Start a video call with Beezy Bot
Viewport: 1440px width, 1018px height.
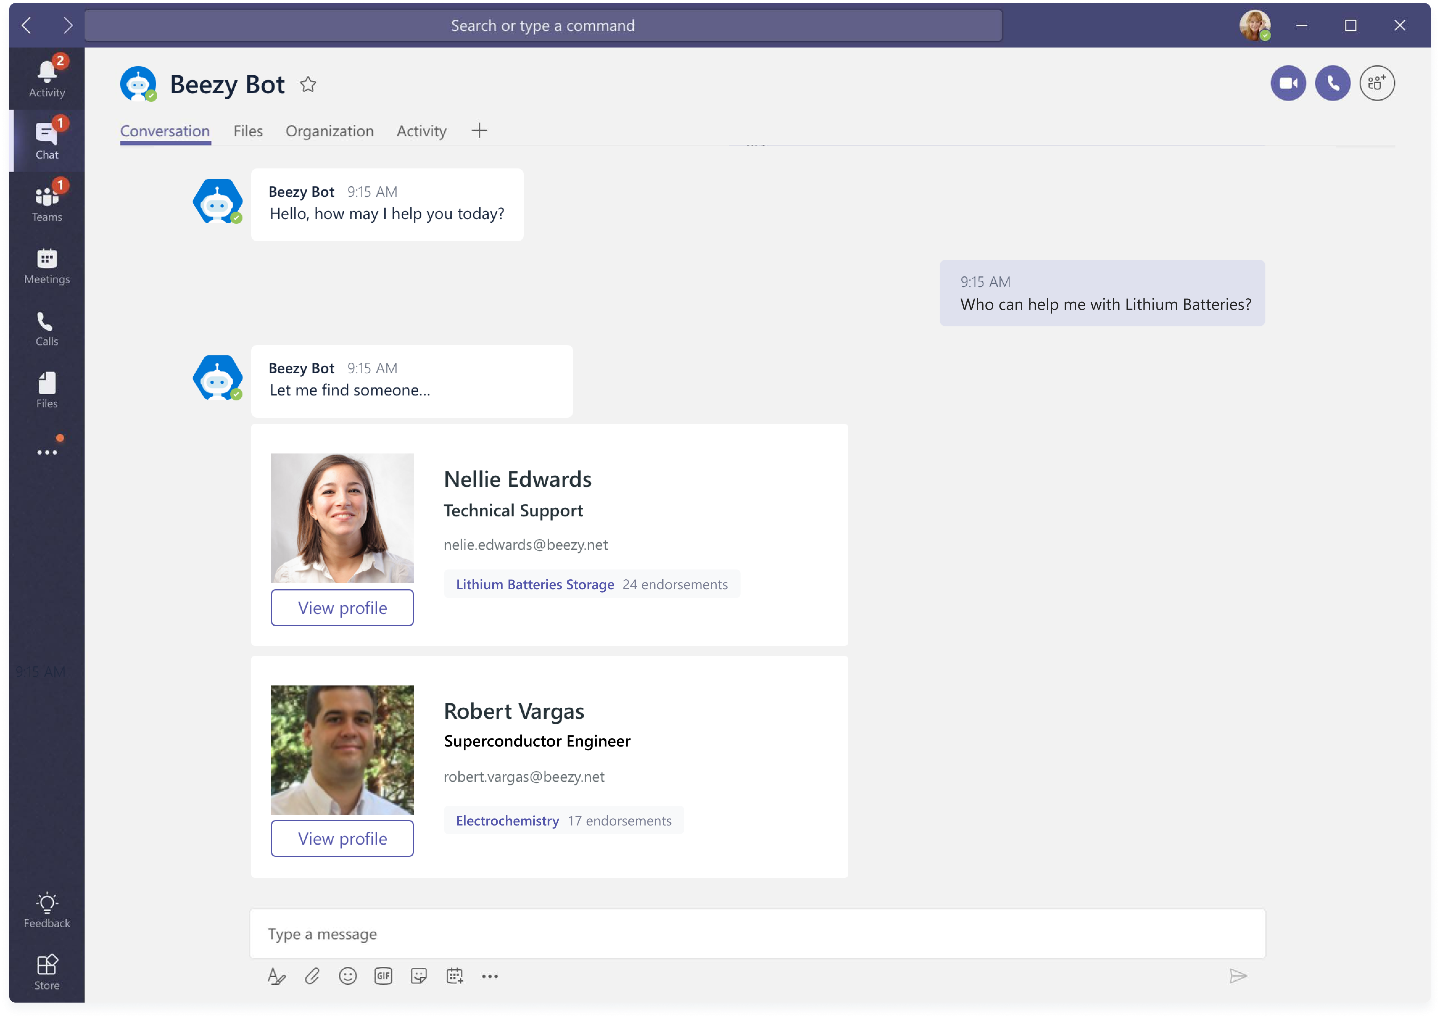[1288, 83]
